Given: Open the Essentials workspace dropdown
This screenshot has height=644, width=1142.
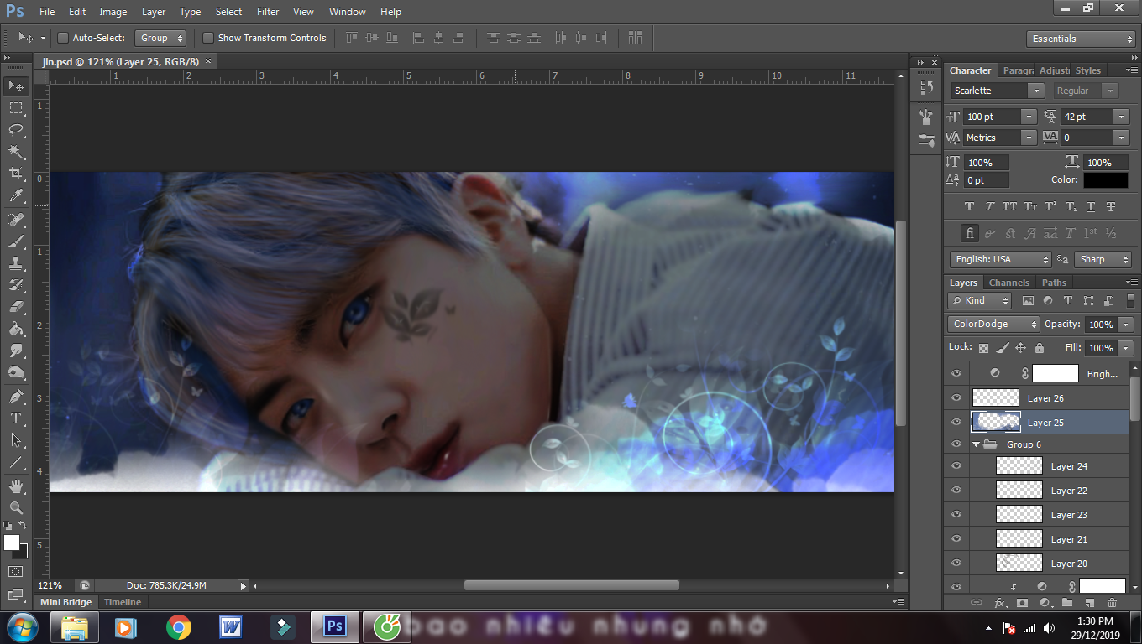Looking at the screenshot, I should (x=1081, y=39).
